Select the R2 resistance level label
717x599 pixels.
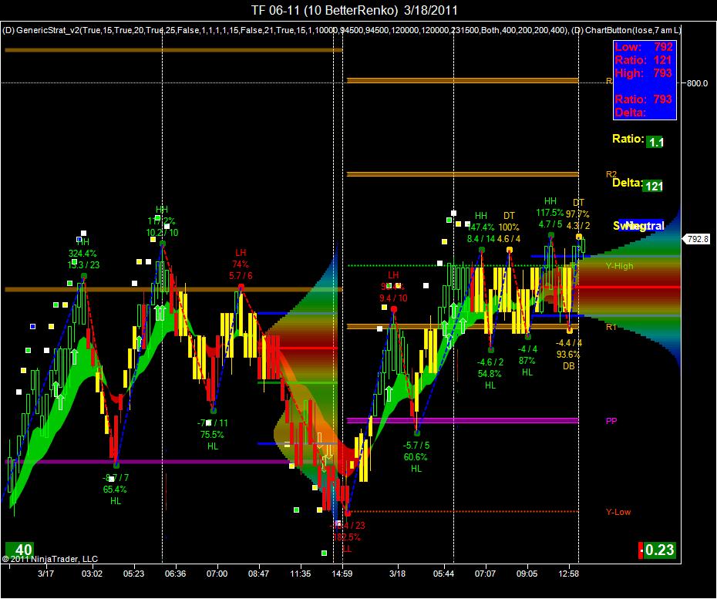click(x=611, y=174)
